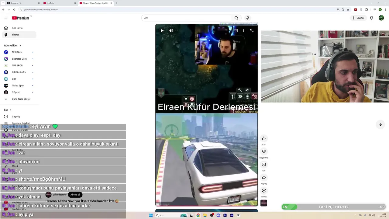Play the paused Shorts video

point(162,30)
